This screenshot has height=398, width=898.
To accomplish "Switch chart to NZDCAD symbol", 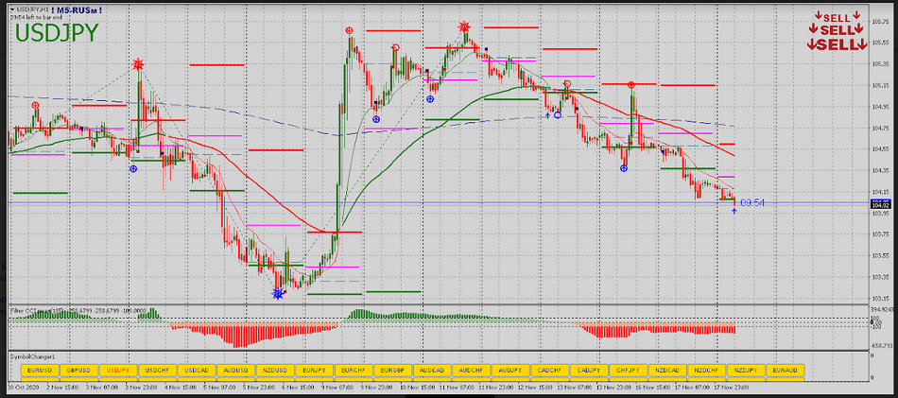I will (666, 371).
